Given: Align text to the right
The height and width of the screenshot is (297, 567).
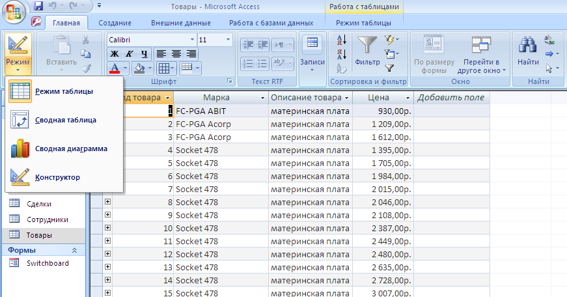Looking at the screenshot, I should click(191, 54).
